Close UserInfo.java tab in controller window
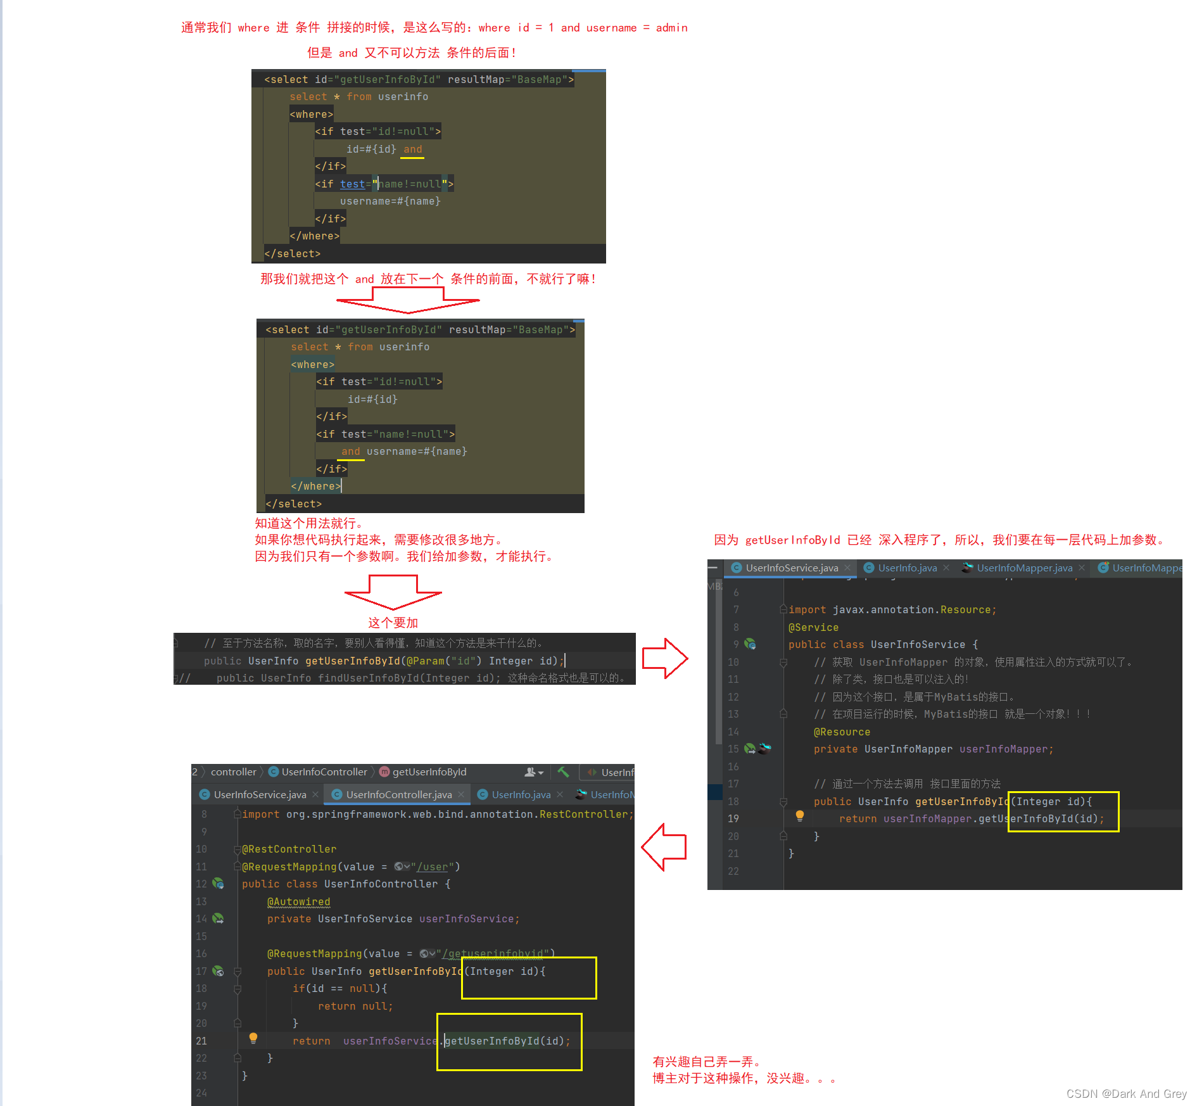The height and width of the screenshot is (1106, 1197). pyautogui.click(x=560, y=794)
